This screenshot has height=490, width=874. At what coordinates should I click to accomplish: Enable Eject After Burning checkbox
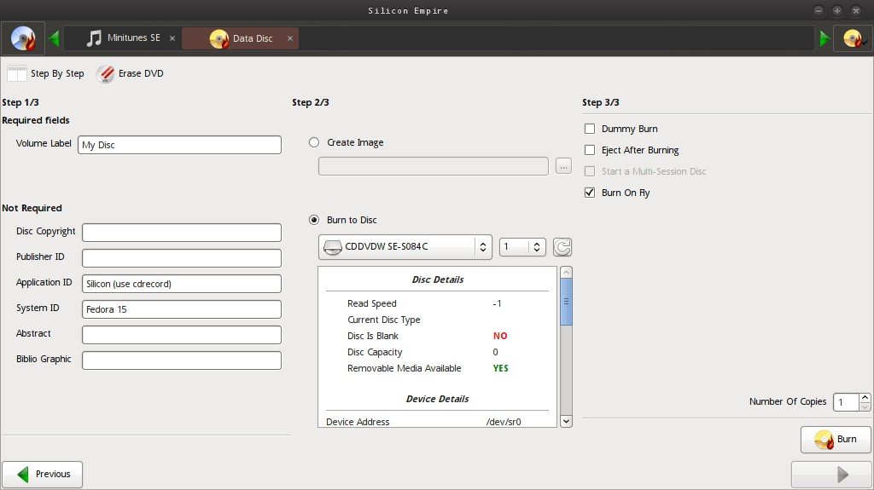click(x=590, y=150)
